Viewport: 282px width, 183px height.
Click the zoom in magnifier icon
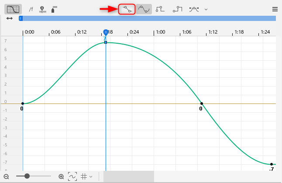tap(61, 176)
